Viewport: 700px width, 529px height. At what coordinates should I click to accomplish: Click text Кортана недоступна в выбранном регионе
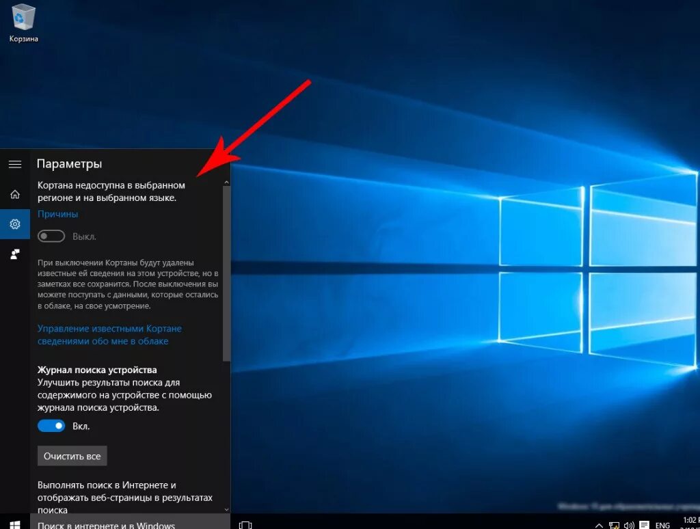tap(111, 191)
